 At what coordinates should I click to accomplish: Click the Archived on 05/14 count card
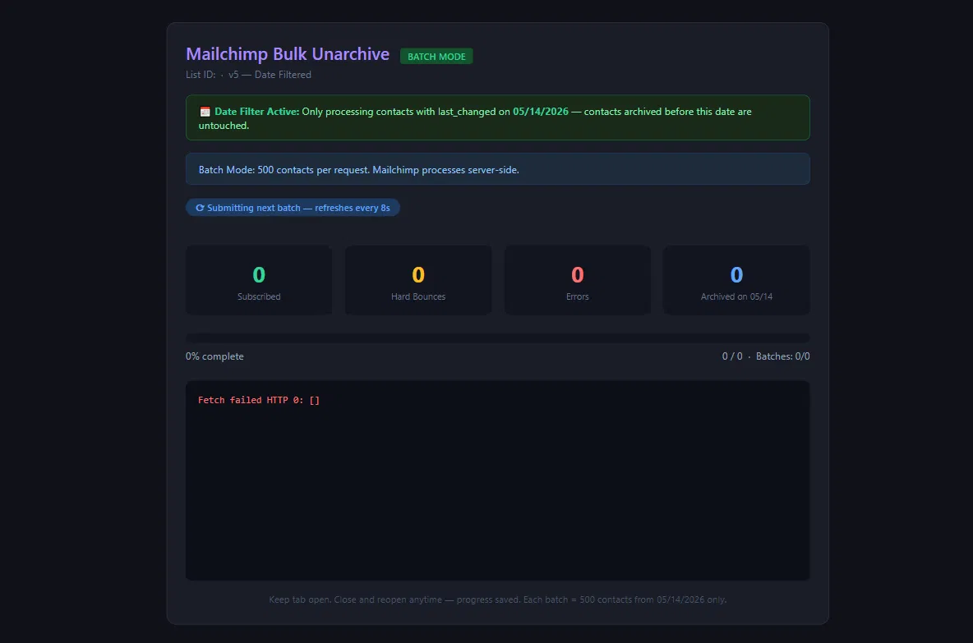[736, 280]
